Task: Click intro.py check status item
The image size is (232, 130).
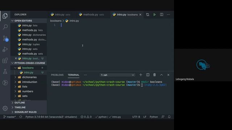Action: (x=115, y=117)
